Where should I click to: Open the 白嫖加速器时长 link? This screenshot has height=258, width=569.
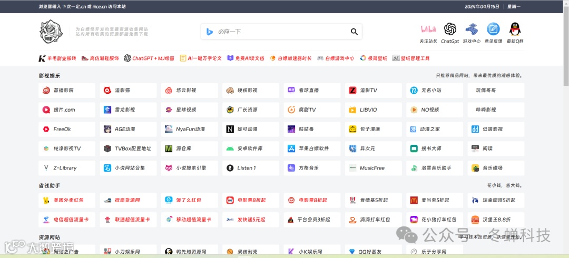291,58
